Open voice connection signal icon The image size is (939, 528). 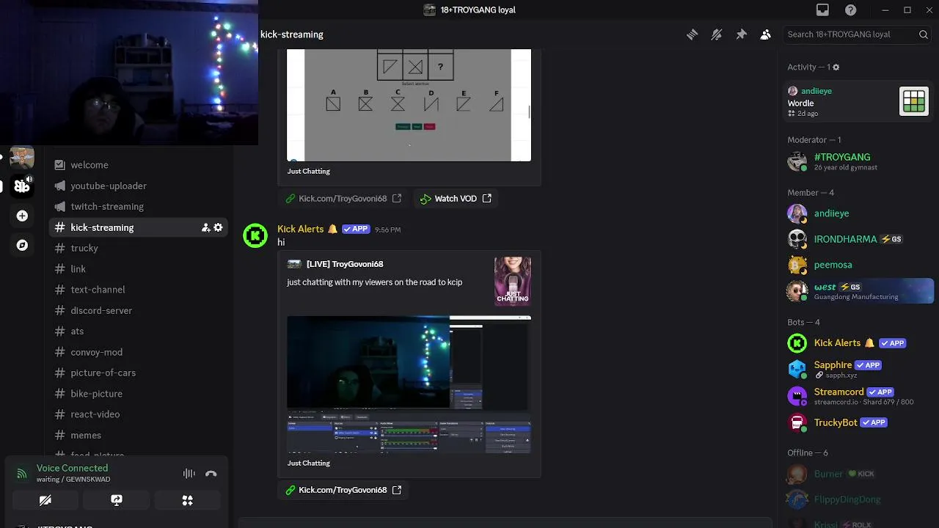click(22, 474)
